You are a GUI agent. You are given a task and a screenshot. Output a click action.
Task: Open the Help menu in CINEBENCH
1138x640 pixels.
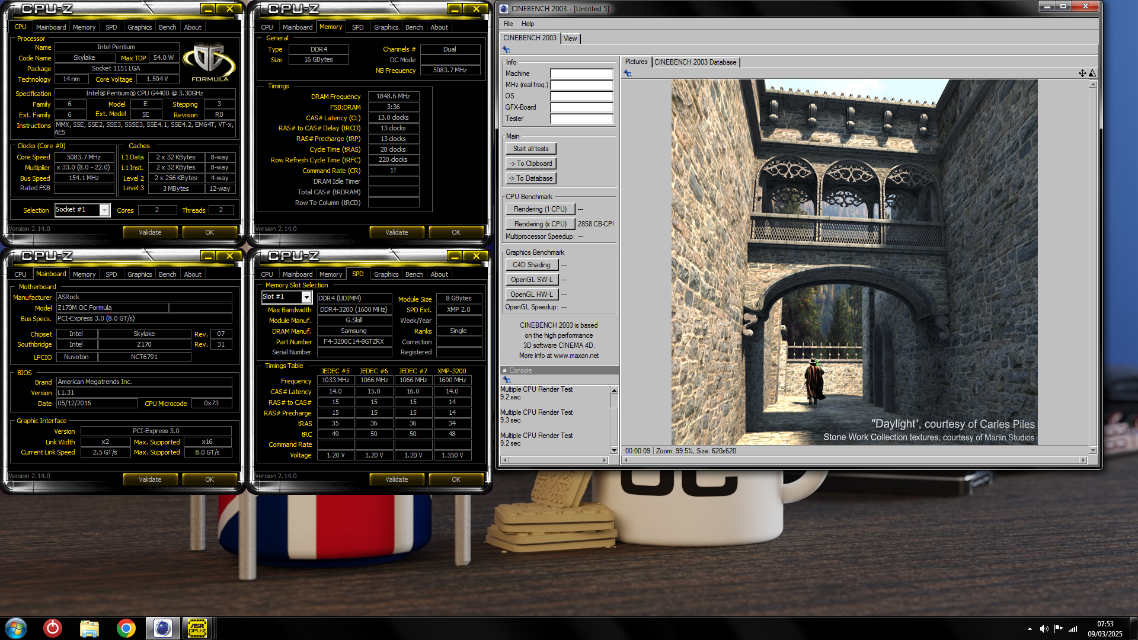(x=528, y=24)
